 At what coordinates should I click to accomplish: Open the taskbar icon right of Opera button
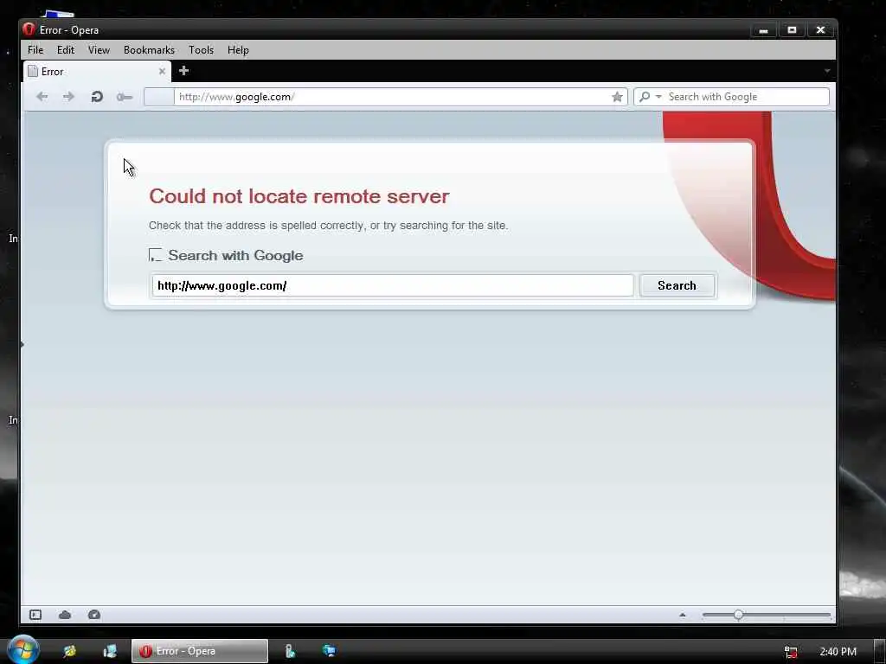point(290,651)
